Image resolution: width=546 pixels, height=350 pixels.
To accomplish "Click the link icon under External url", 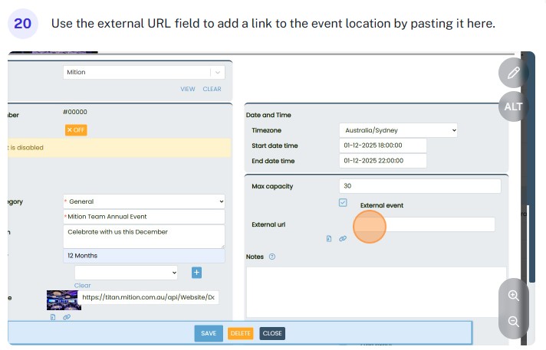I will [x=343, y=239].
